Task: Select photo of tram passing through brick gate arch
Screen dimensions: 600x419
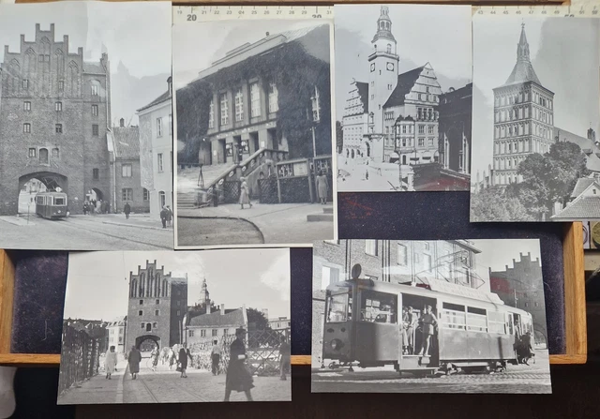Action: pos(85,126)
